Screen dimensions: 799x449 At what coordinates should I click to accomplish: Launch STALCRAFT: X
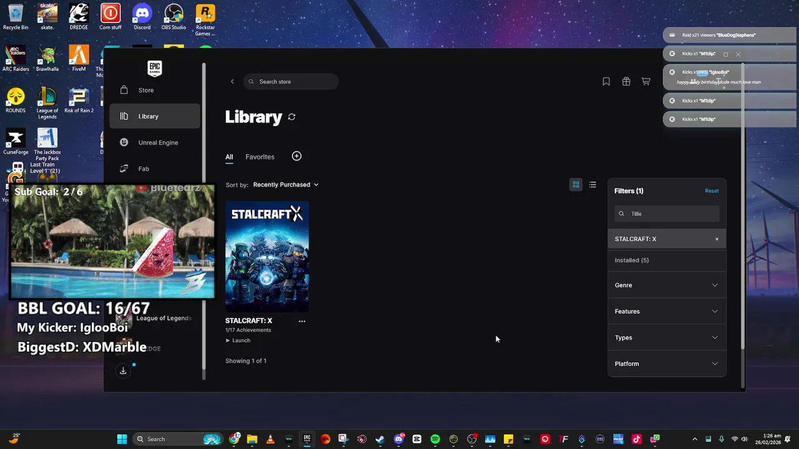238,340
